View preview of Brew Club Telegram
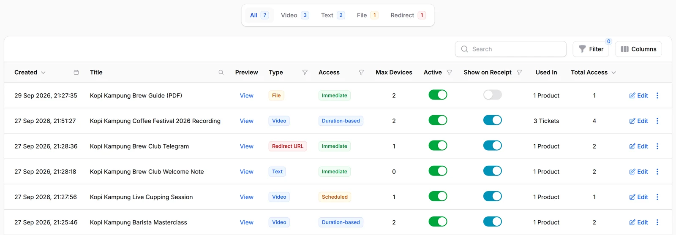Screen dimensions: 676x235 (x=247, y=146)
